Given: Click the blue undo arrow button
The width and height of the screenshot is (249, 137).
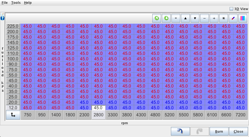Looking at the screenshot, I should (180, 131).
